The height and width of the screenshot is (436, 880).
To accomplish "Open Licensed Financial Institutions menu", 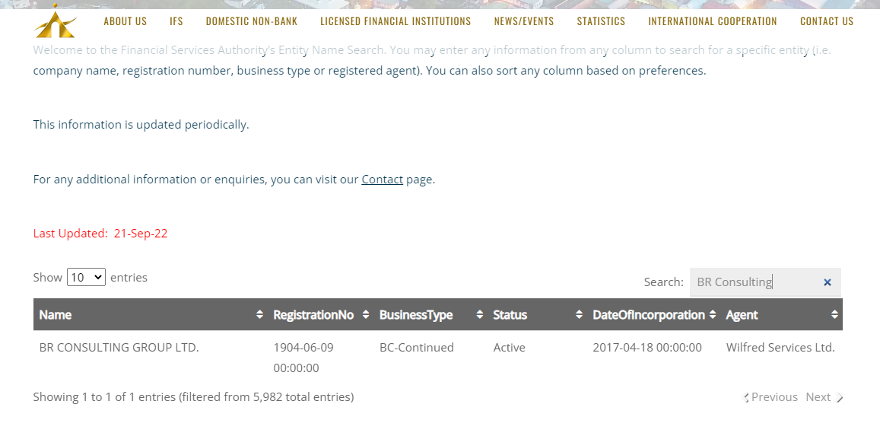I will point(396,21).
